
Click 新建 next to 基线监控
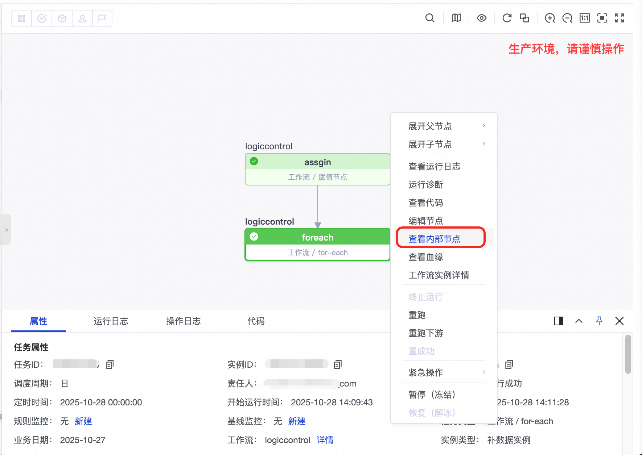click(x=297, y=421)
